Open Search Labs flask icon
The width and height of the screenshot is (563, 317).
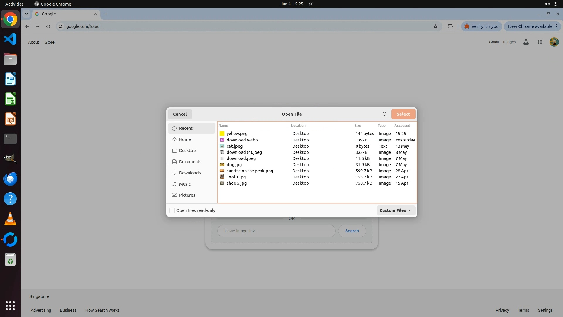click(x=526, y=42)
